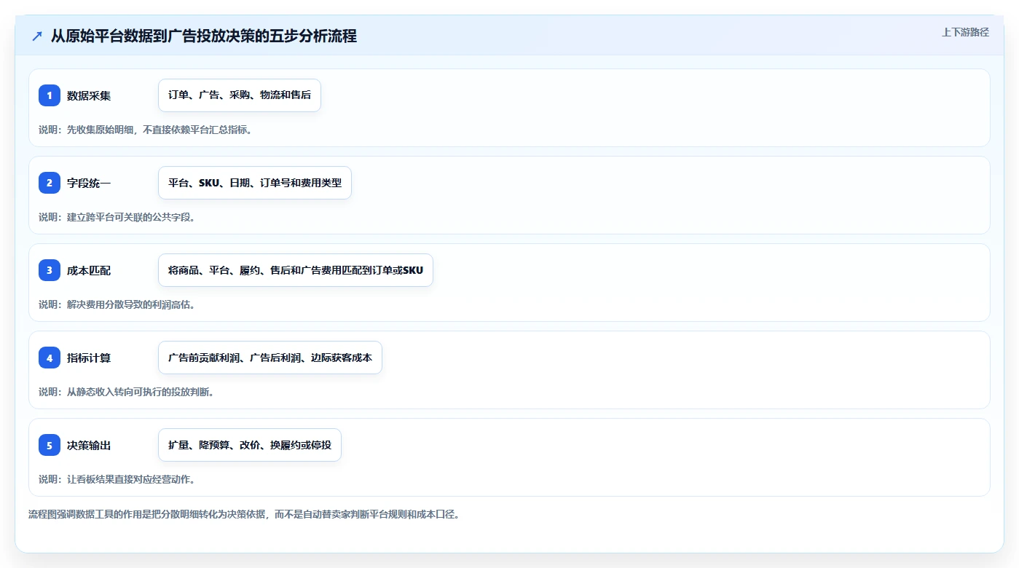Click the 将商品、平台、履约、售后和广告费用匹配到订单或SKU box
Viewport: 1019px width, 568px height.
296,270
